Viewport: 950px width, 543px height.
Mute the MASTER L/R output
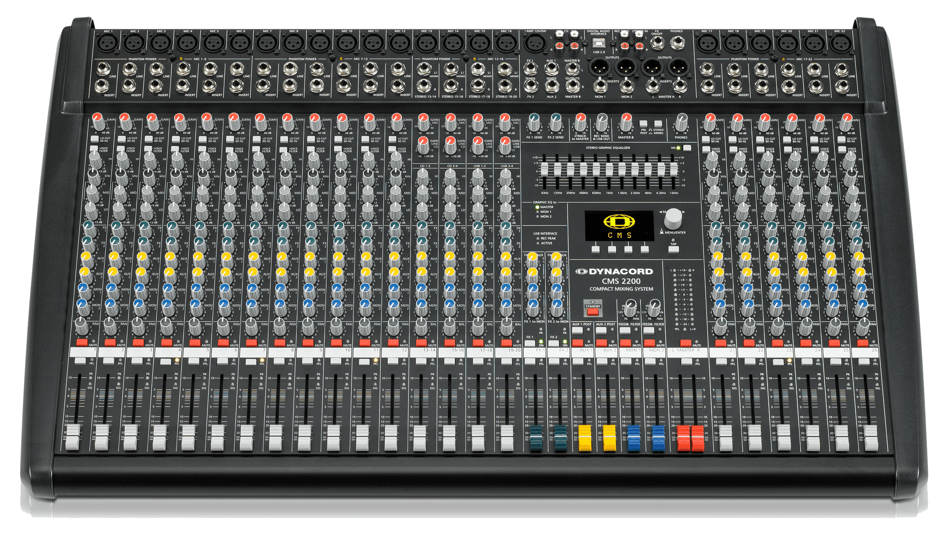point(686,343)
